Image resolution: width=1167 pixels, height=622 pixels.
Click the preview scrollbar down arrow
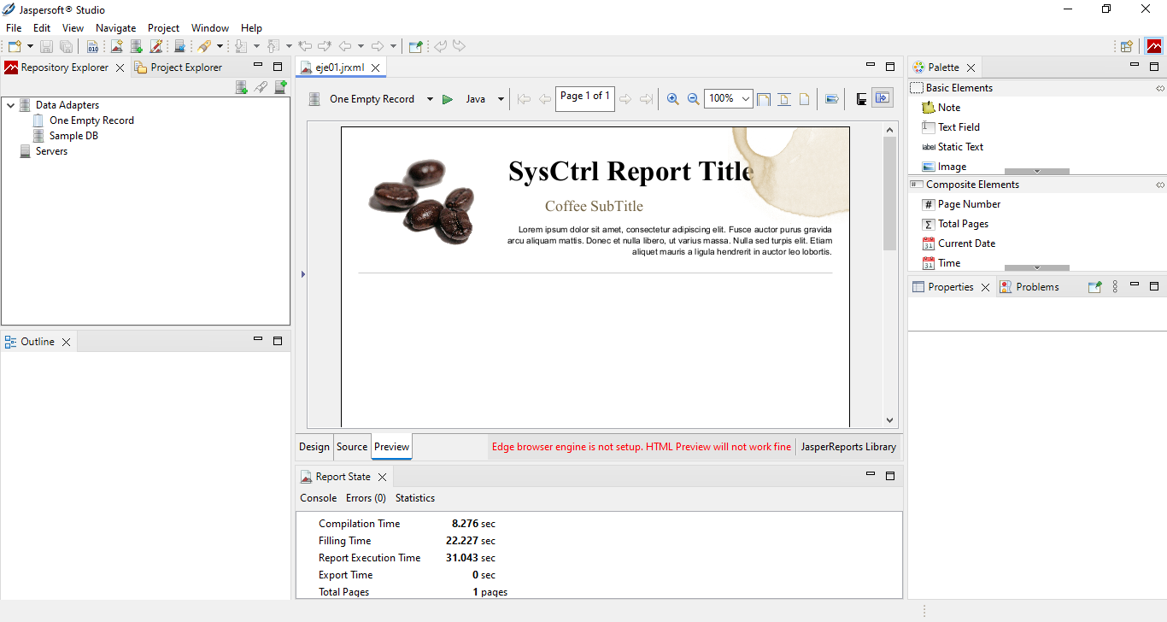(889, 420)
